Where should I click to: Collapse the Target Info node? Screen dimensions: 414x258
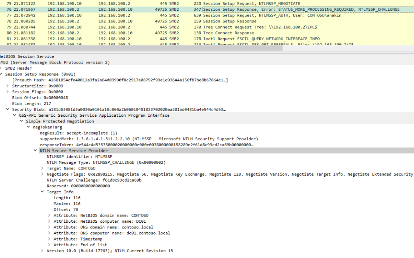pyautogui.click(x=43, y=192)
